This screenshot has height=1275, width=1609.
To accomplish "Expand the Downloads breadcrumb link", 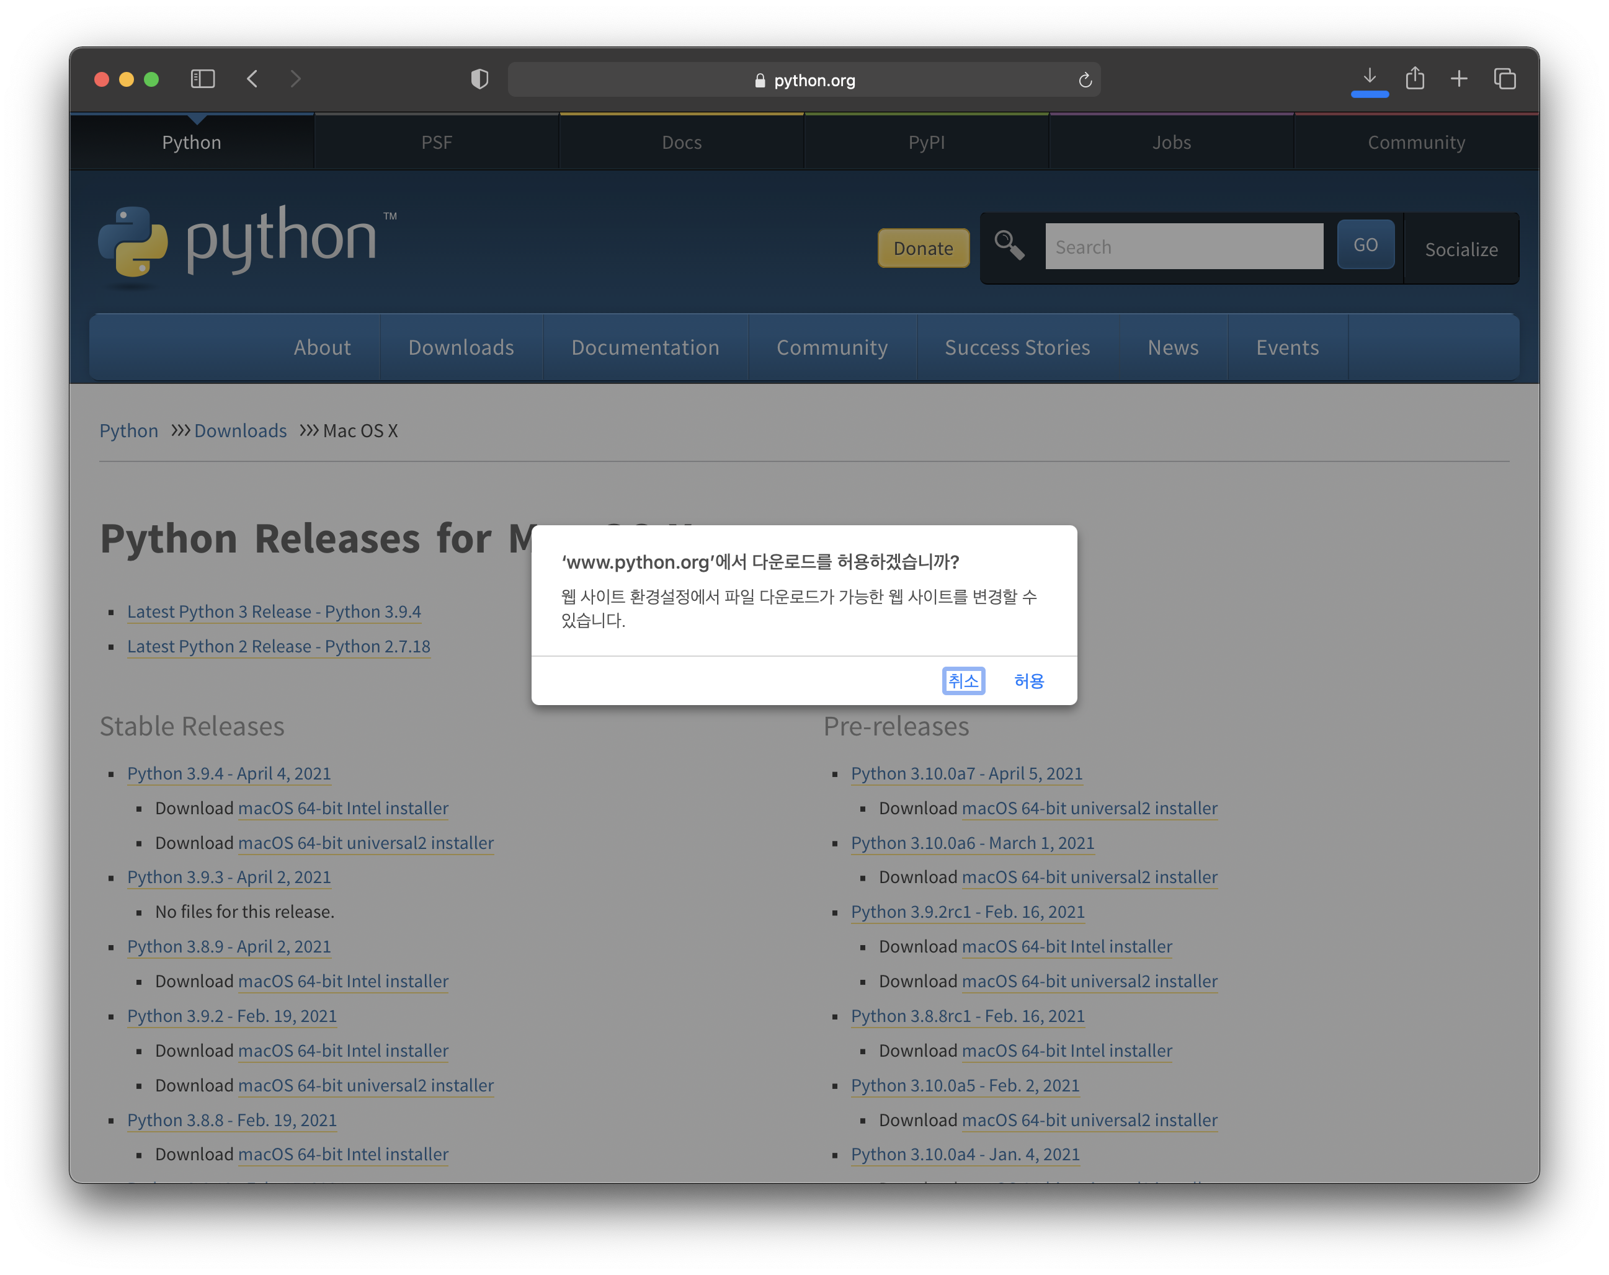I will coord(239,430).
